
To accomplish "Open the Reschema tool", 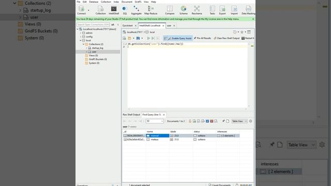I will (x=197, y=10).
